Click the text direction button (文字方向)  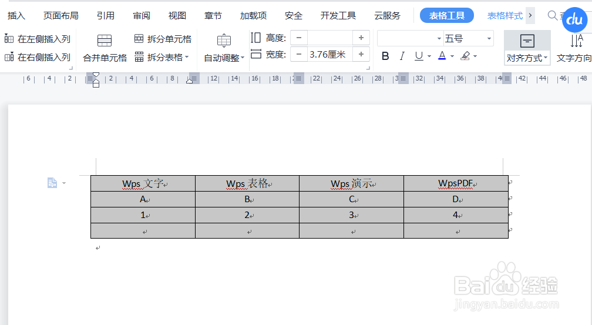pos(573,48)
